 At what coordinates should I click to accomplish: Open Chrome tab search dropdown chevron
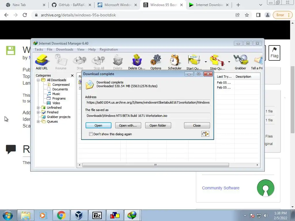click(x=260, y=5)
